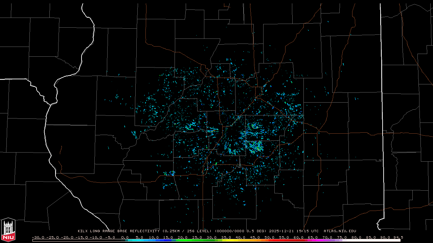Click the 50.0 scale label
The width and height of the screenshot is (433, 243).
(x=270, y=237)
